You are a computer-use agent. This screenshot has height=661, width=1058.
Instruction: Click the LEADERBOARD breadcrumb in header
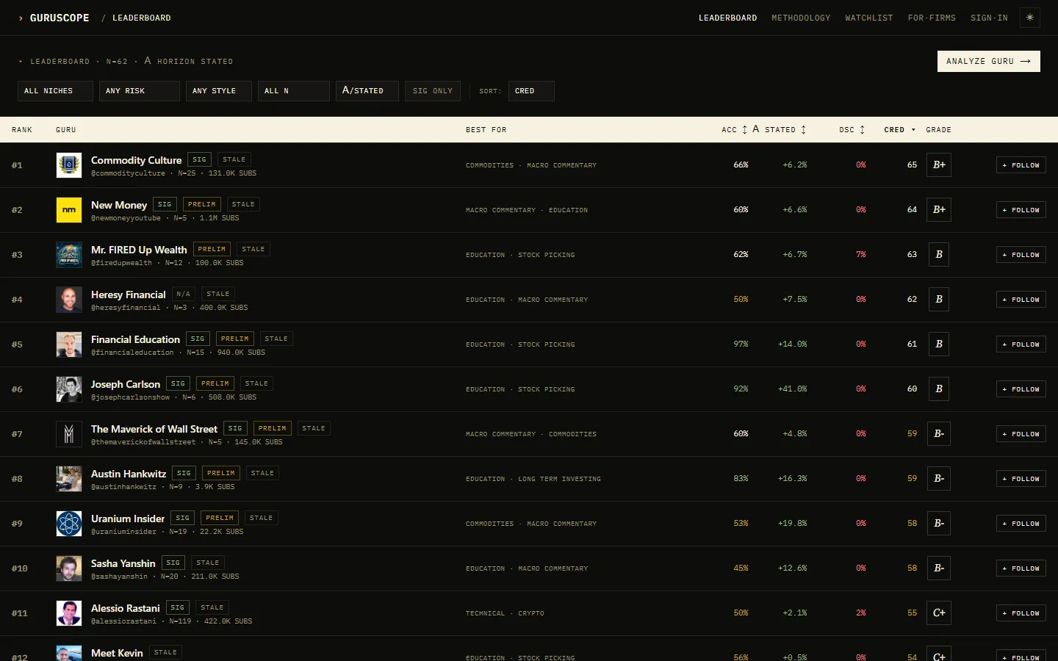pos(141,18)
